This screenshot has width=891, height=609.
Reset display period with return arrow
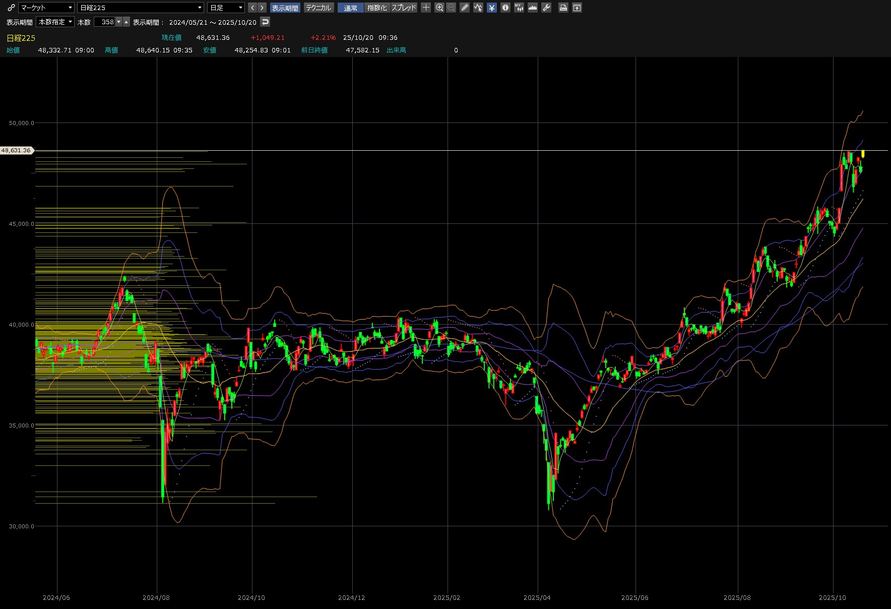[x=266, y=22]
